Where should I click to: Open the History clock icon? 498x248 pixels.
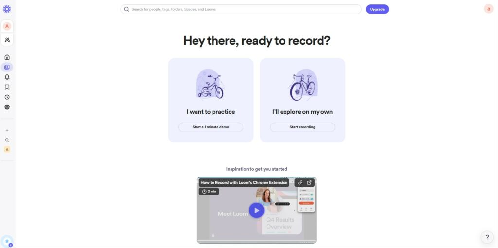pyautogui.click(x=7, y=97)
